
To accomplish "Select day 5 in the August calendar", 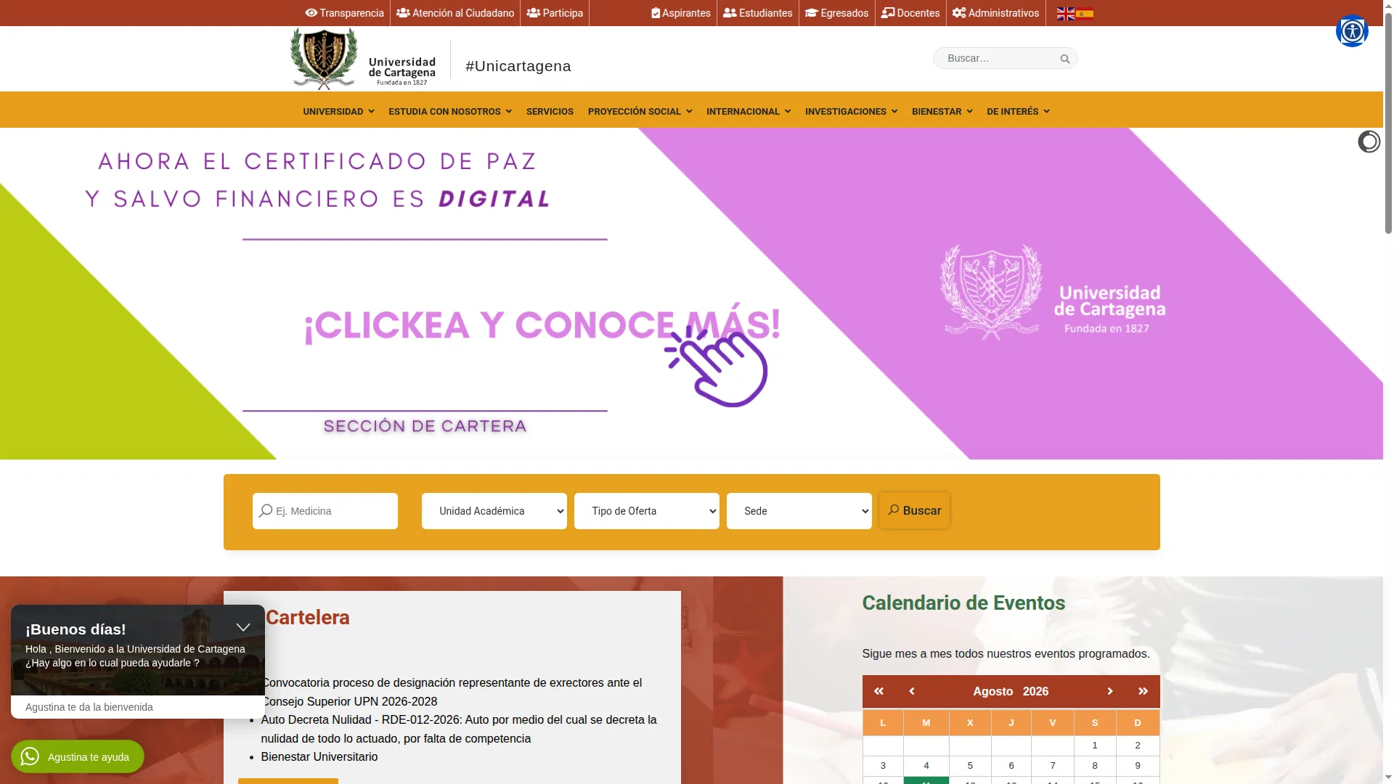I will [970, 766].
